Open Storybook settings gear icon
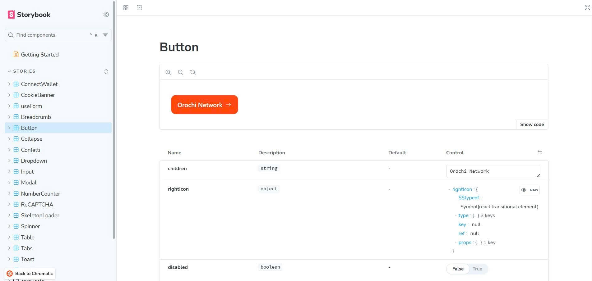This screenshot has width=592, height=281. 106,15
